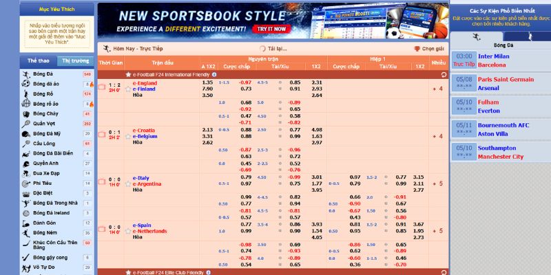The image size is (551, 275).
Task: Open Bóng Đá Trong Nhà futsal category
Action: click(x=56, y=203)
